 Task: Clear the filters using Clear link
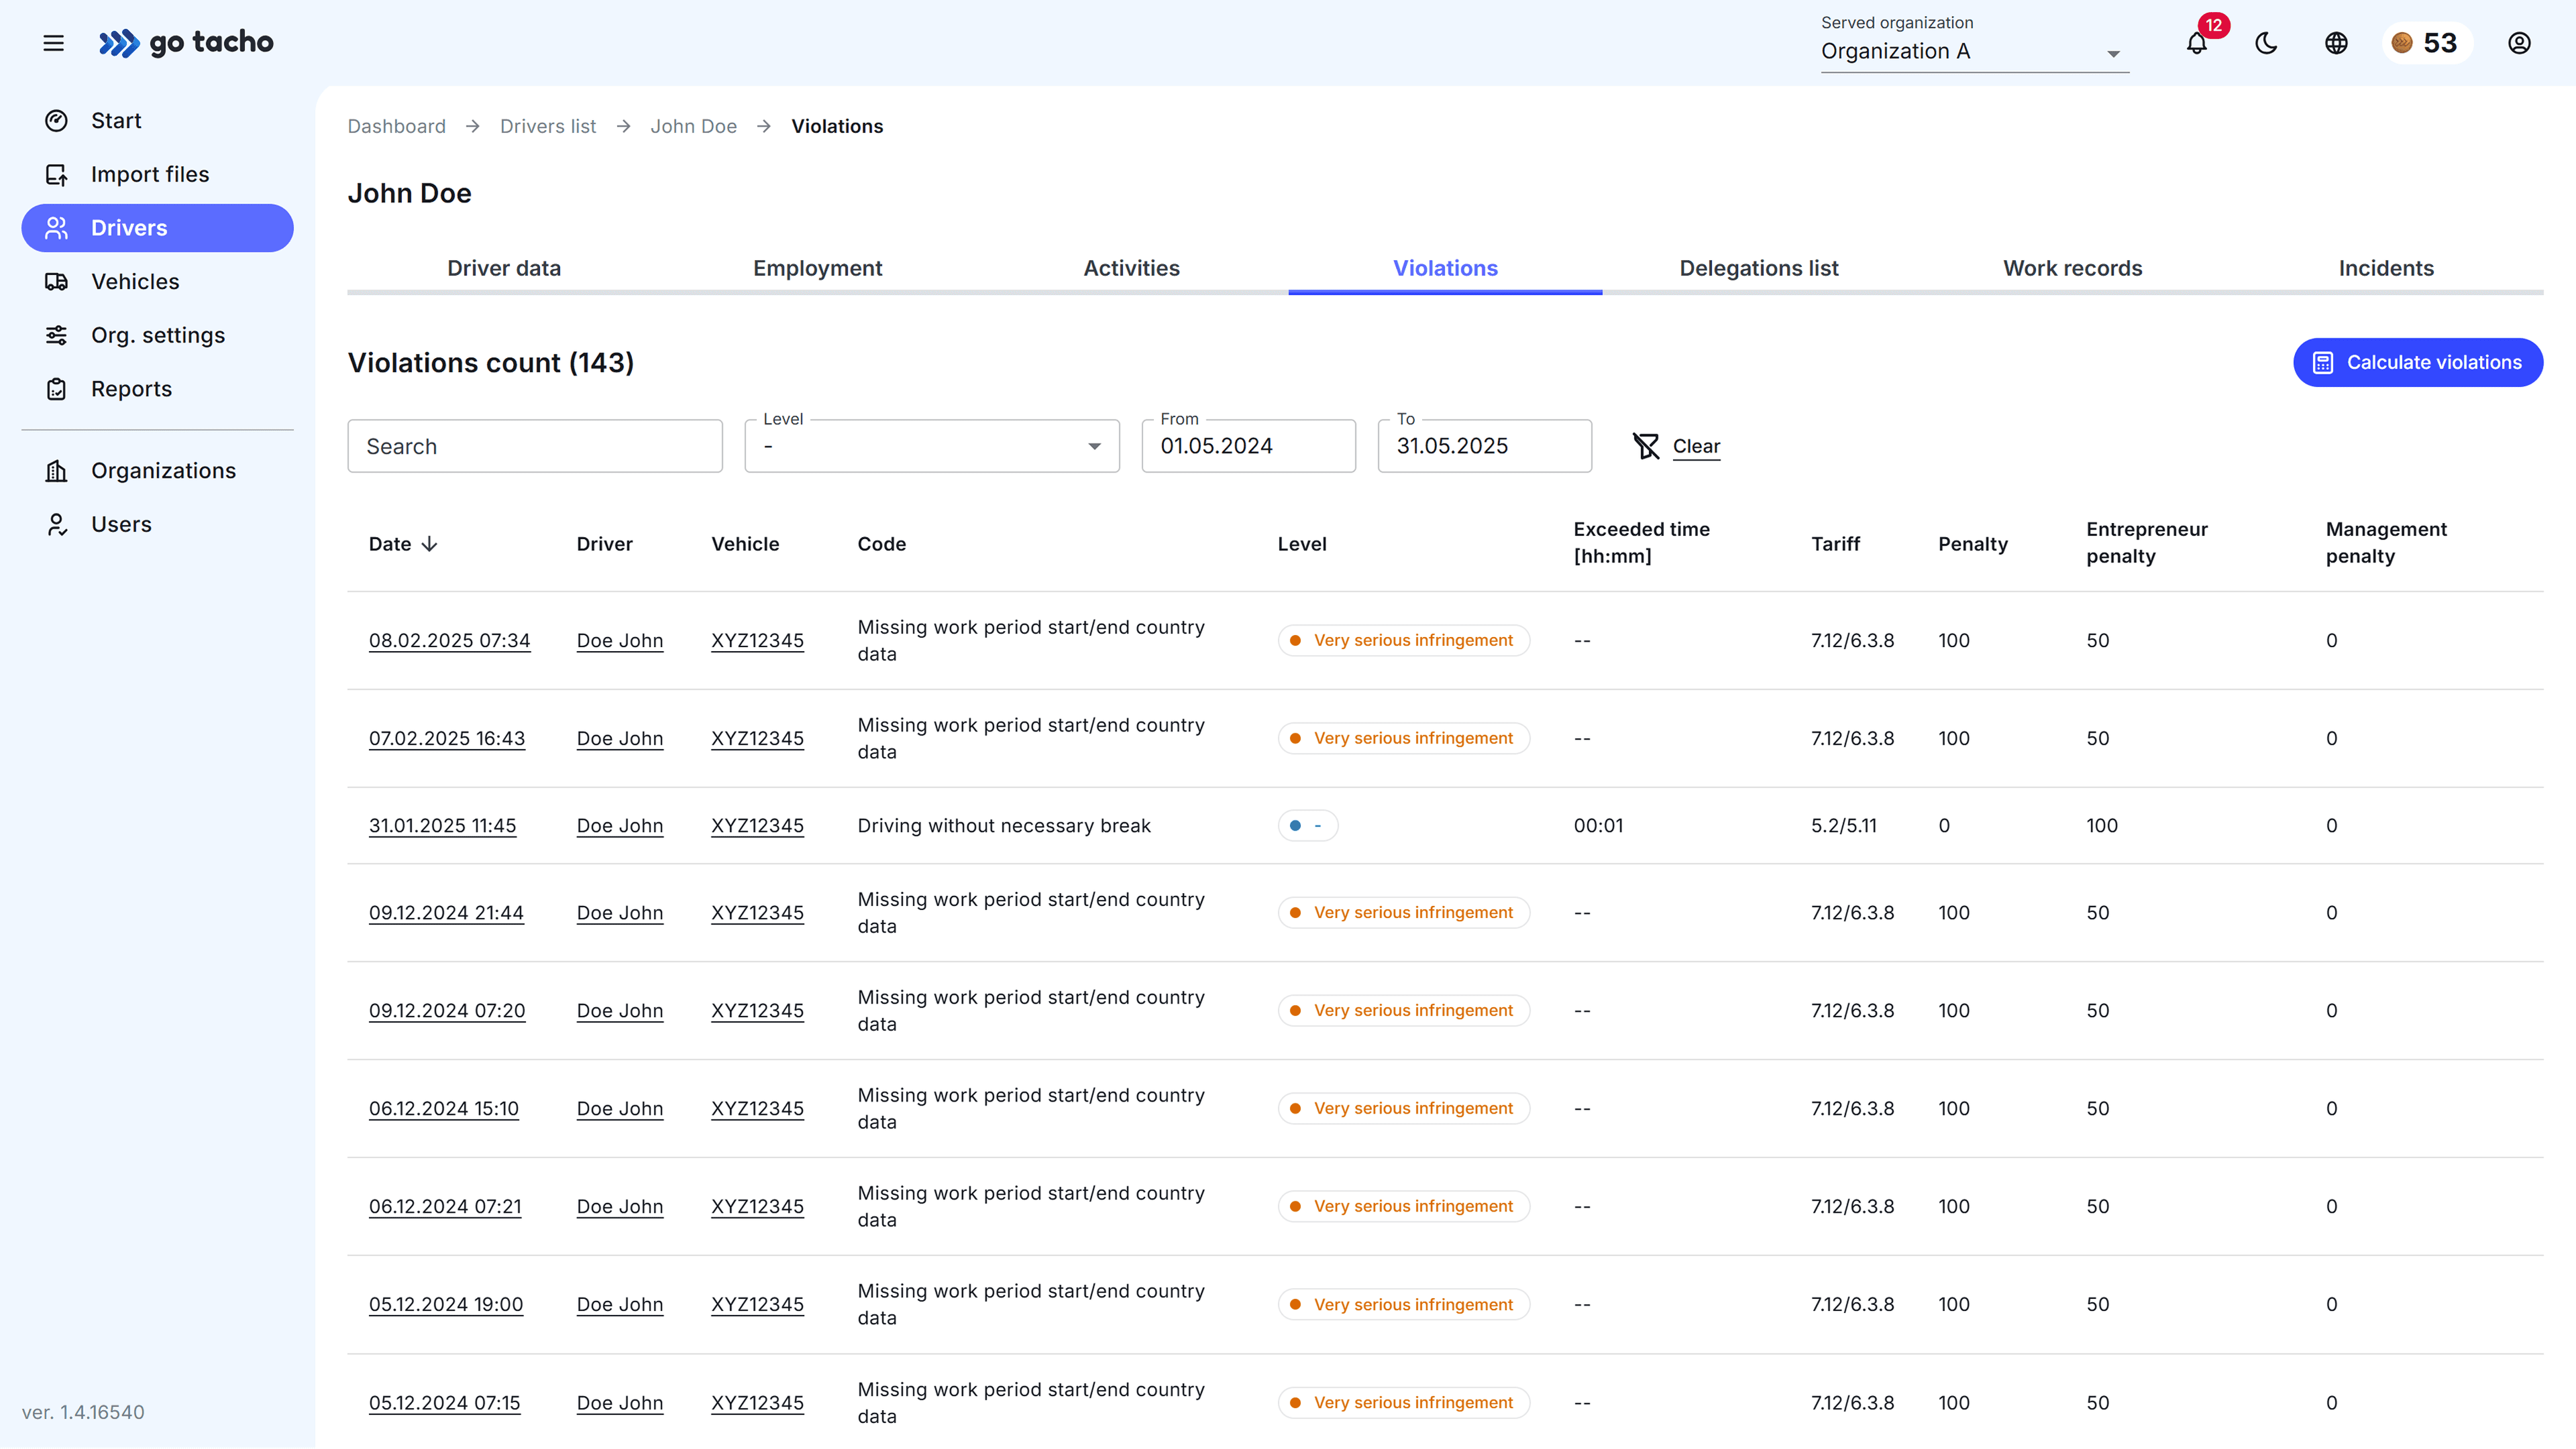1695,446
